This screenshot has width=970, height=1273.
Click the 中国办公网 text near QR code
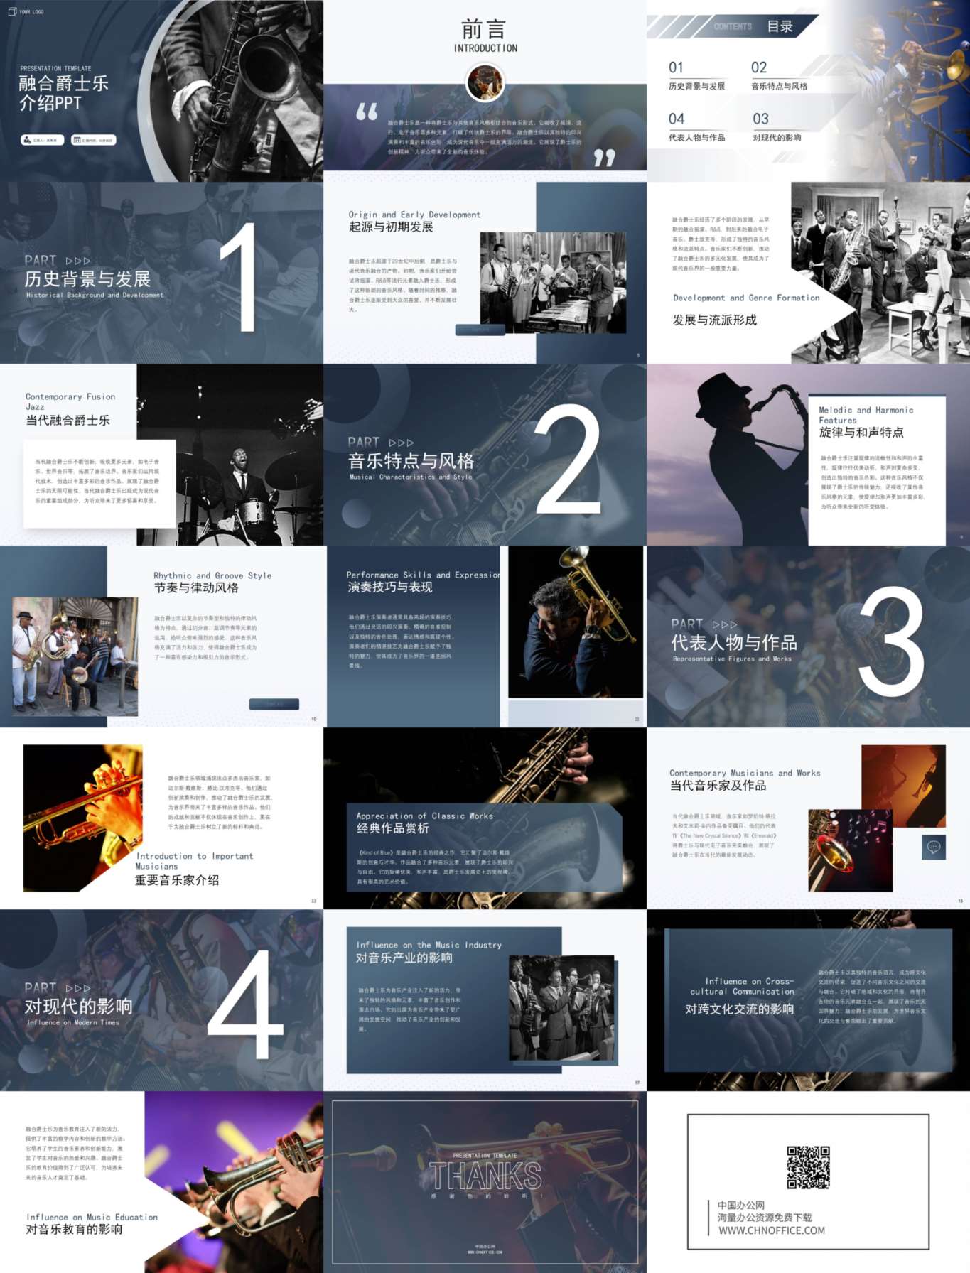(x=741, y=1205)
